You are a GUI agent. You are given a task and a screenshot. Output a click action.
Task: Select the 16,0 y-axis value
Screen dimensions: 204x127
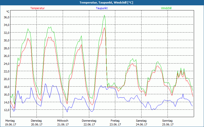coord(7,94)
